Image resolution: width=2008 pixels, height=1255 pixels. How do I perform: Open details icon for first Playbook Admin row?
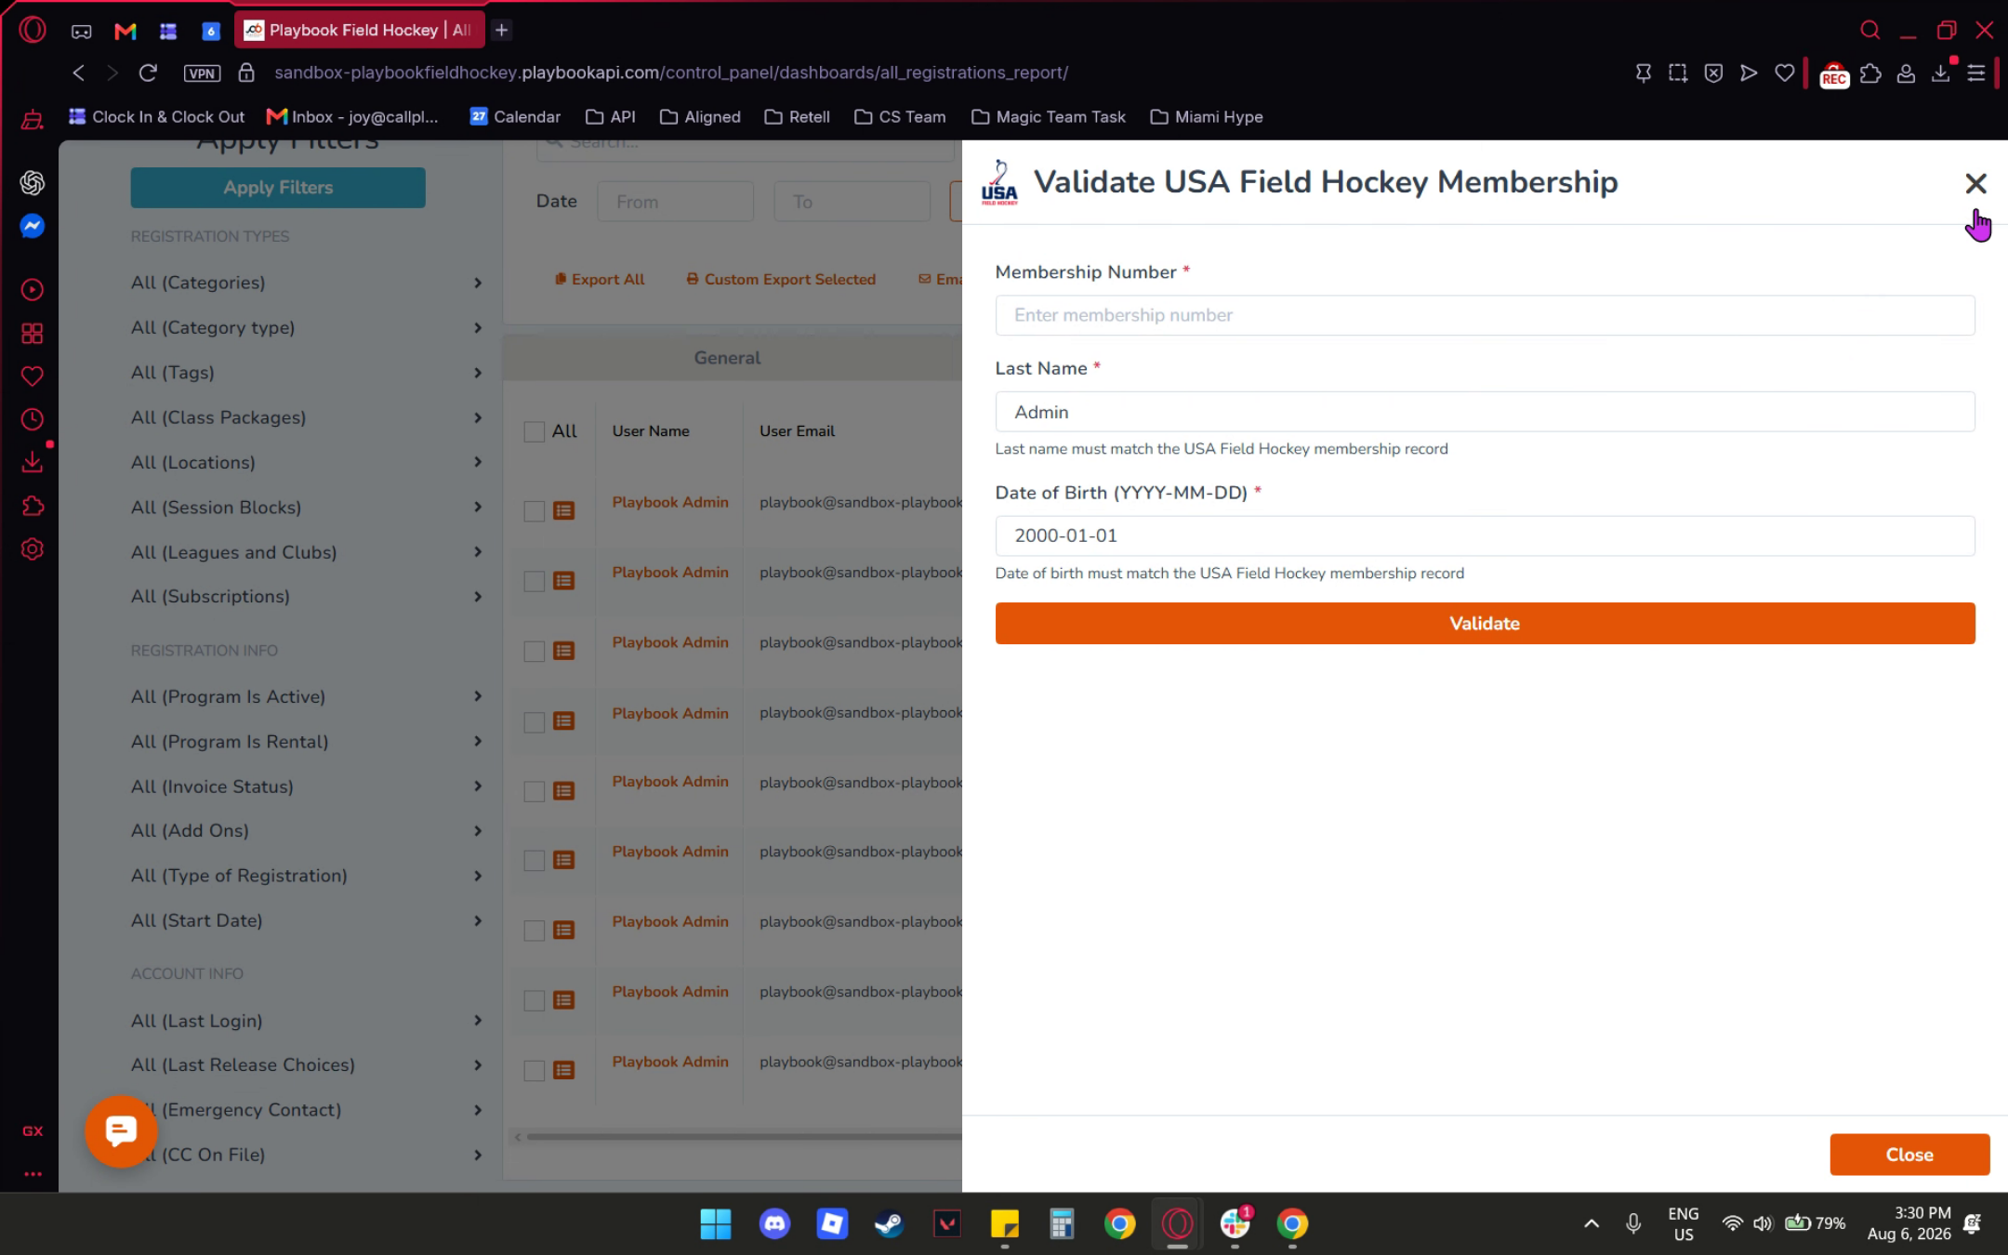pyautogui.click(x=564, y=510)
